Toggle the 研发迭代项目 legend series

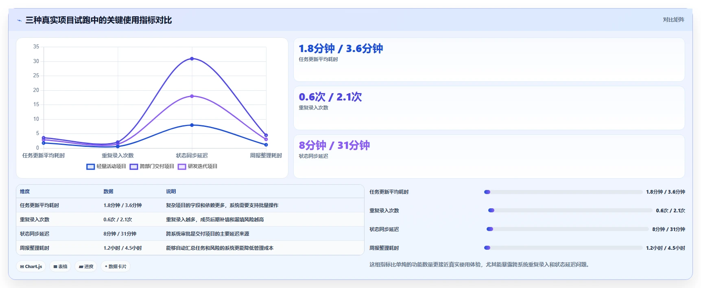pos(198,166)
